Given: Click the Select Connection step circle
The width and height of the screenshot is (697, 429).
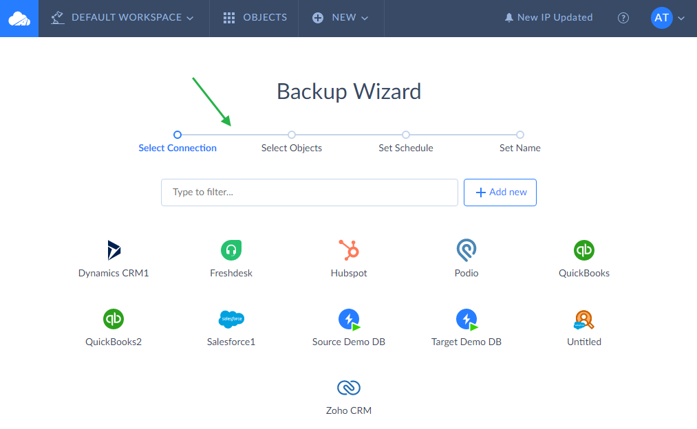Looking at the screenshot, I should point(178,135).
